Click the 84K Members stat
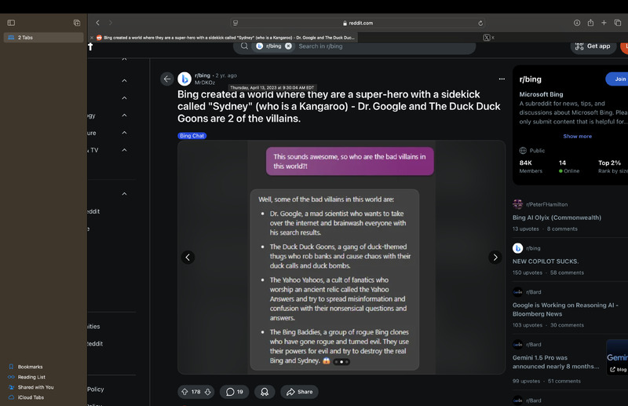The image size is (628, 406). point(531,166)
